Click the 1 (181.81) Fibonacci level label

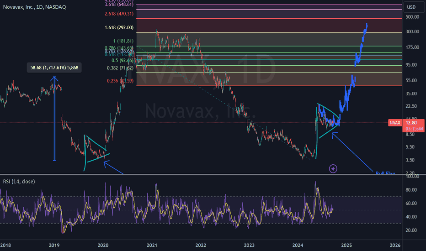tap(123, 41)
